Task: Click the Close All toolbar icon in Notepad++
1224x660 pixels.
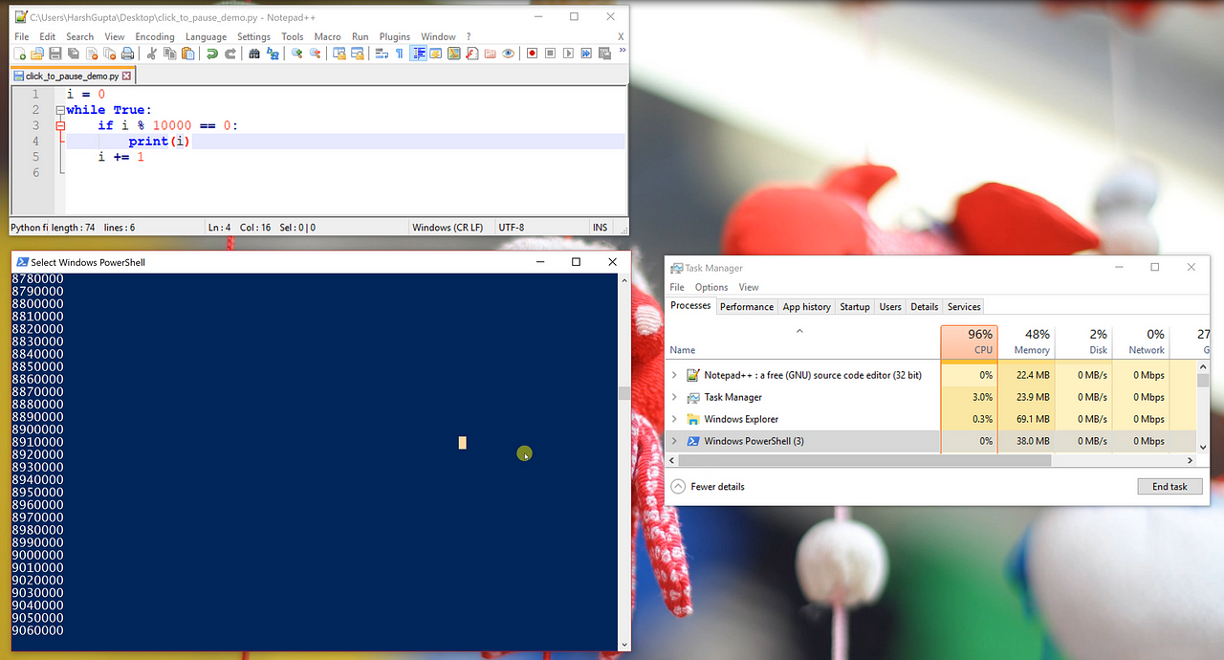Action: [x=109, y=54]
